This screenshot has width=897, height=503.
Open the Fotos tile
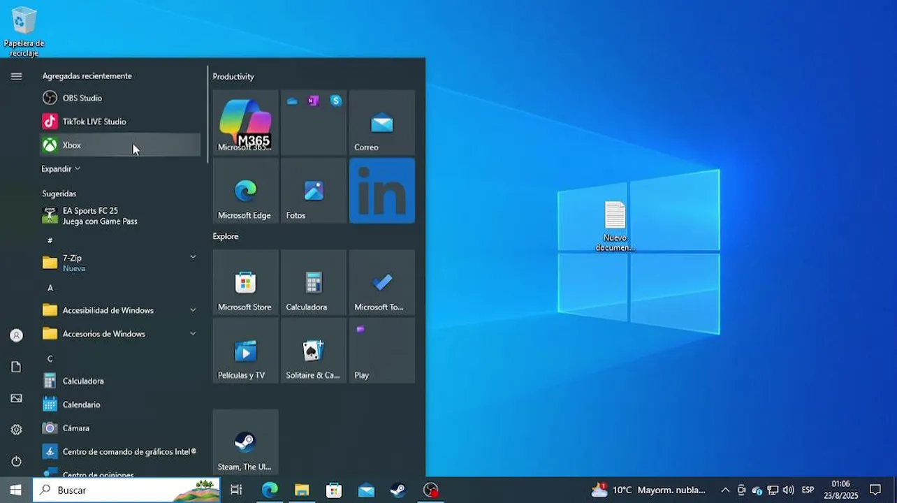(314, 191)
